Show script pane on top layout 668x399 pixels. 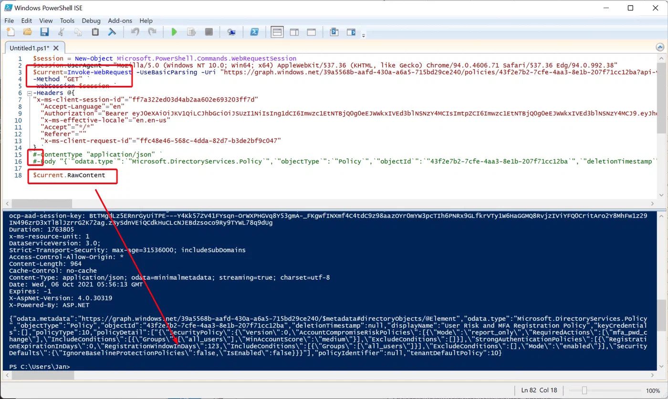277,32
